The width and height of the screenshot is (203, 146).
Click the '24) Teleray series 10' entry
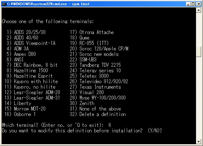click(95, 70)
